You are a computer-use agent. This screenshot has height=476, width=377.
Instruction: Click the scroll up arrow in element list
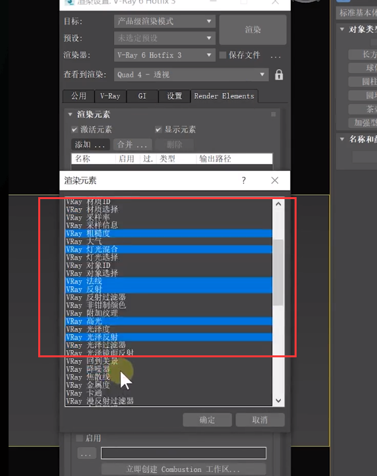[x=278, y=204]
